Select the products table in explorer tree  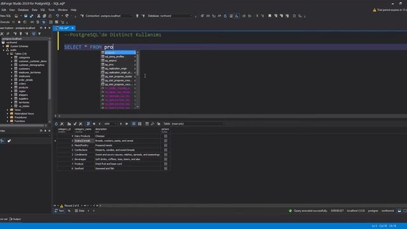tap(23, 88)
